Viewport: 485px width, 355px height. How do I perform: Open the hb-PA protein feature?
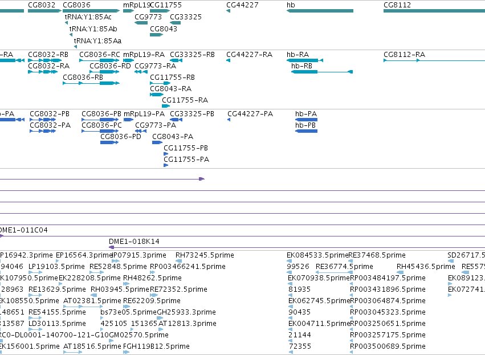pos(306,120)
